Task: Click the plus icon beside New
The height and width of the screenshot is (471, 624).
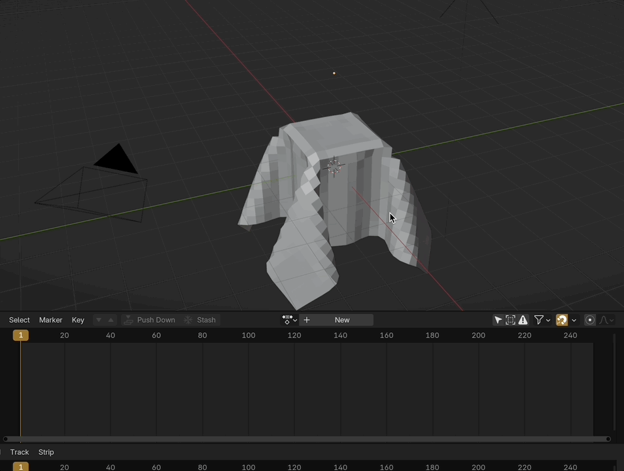Action: [307, 320]
